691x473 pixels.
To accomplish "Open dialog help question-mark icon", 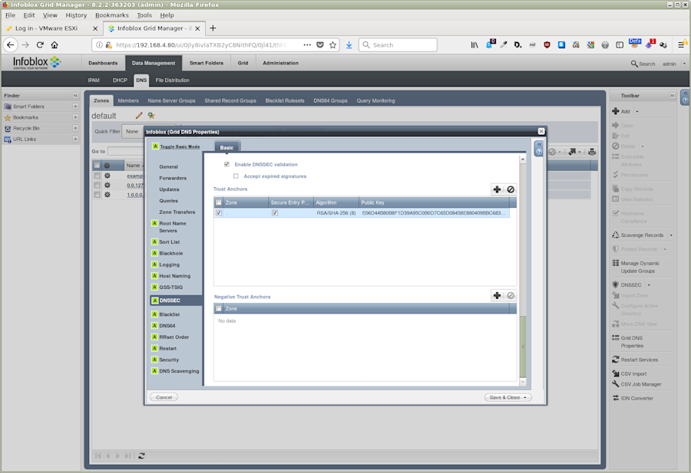I will [x=538, y=152].
